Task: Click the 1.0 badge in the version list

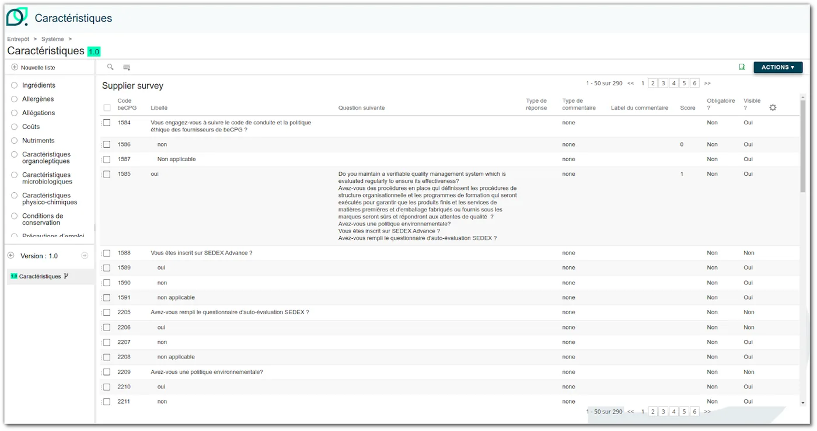Action: (14, 276)
